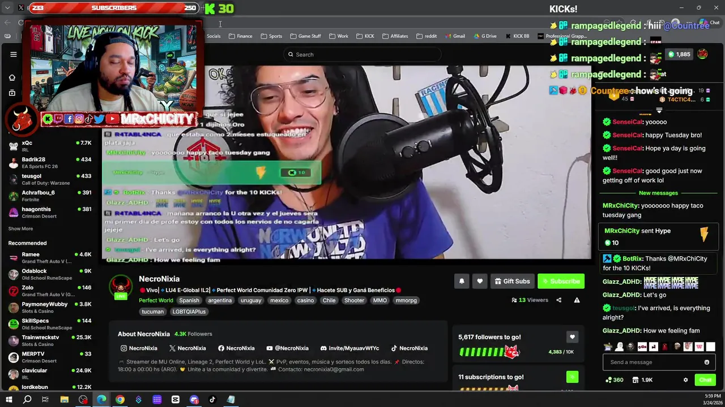
Task: Open the shop icon showing 1.9K
Action: (642, 380)
